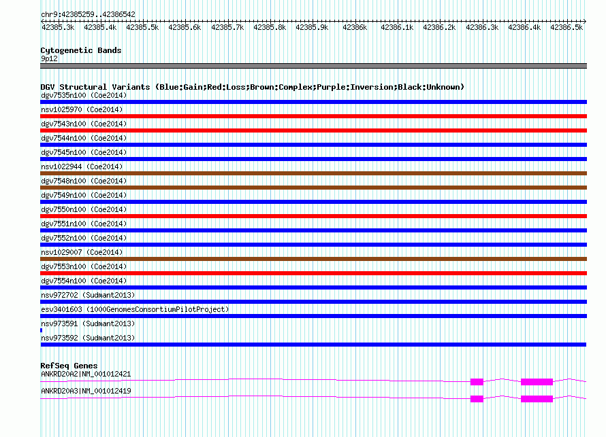Click the ruler's right end arrow
The width and height of the screenshot is (606, 437).
point(585,21)
